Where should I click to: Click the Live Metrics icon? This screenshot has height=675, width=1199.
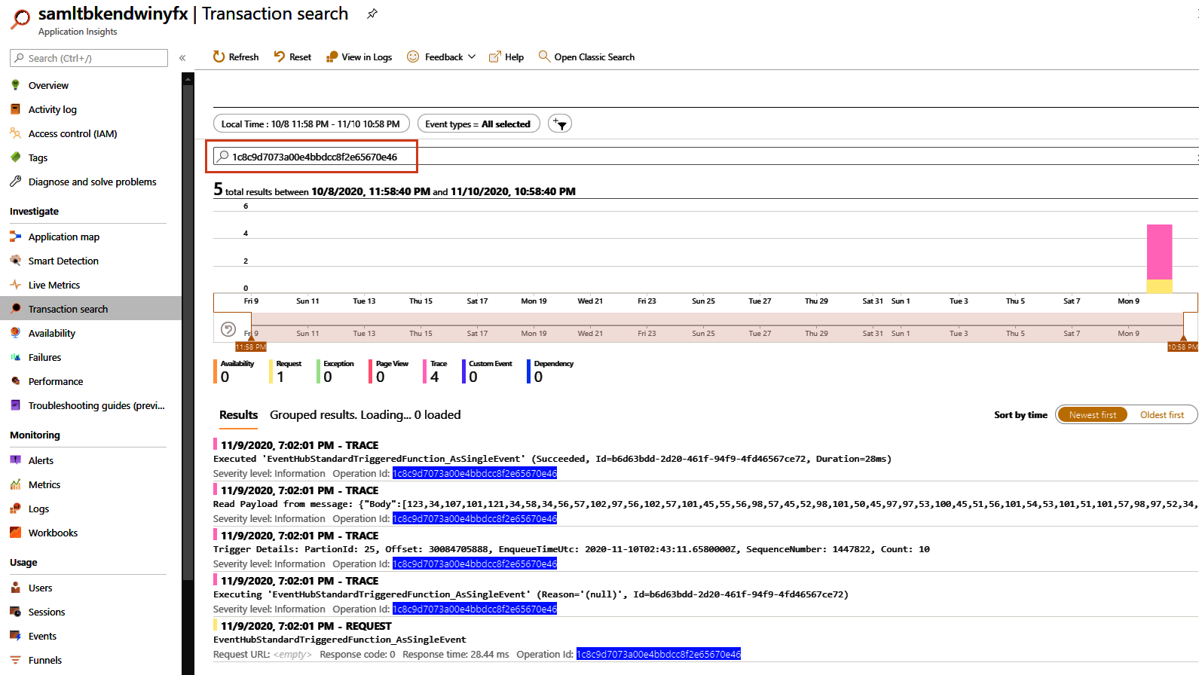[15, 285]
